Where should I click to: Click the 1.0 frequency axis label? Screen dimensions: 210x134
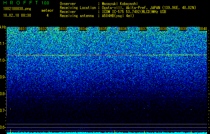point(3,60)
